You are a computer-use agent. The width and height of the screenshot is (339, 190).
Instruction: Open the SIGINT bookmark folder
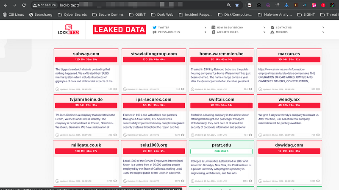306,14
